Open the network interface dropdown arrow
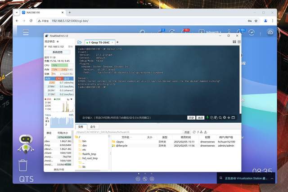The height and width of the screenshot is (192, 288). pyautogui.click(x=72, y=99)
